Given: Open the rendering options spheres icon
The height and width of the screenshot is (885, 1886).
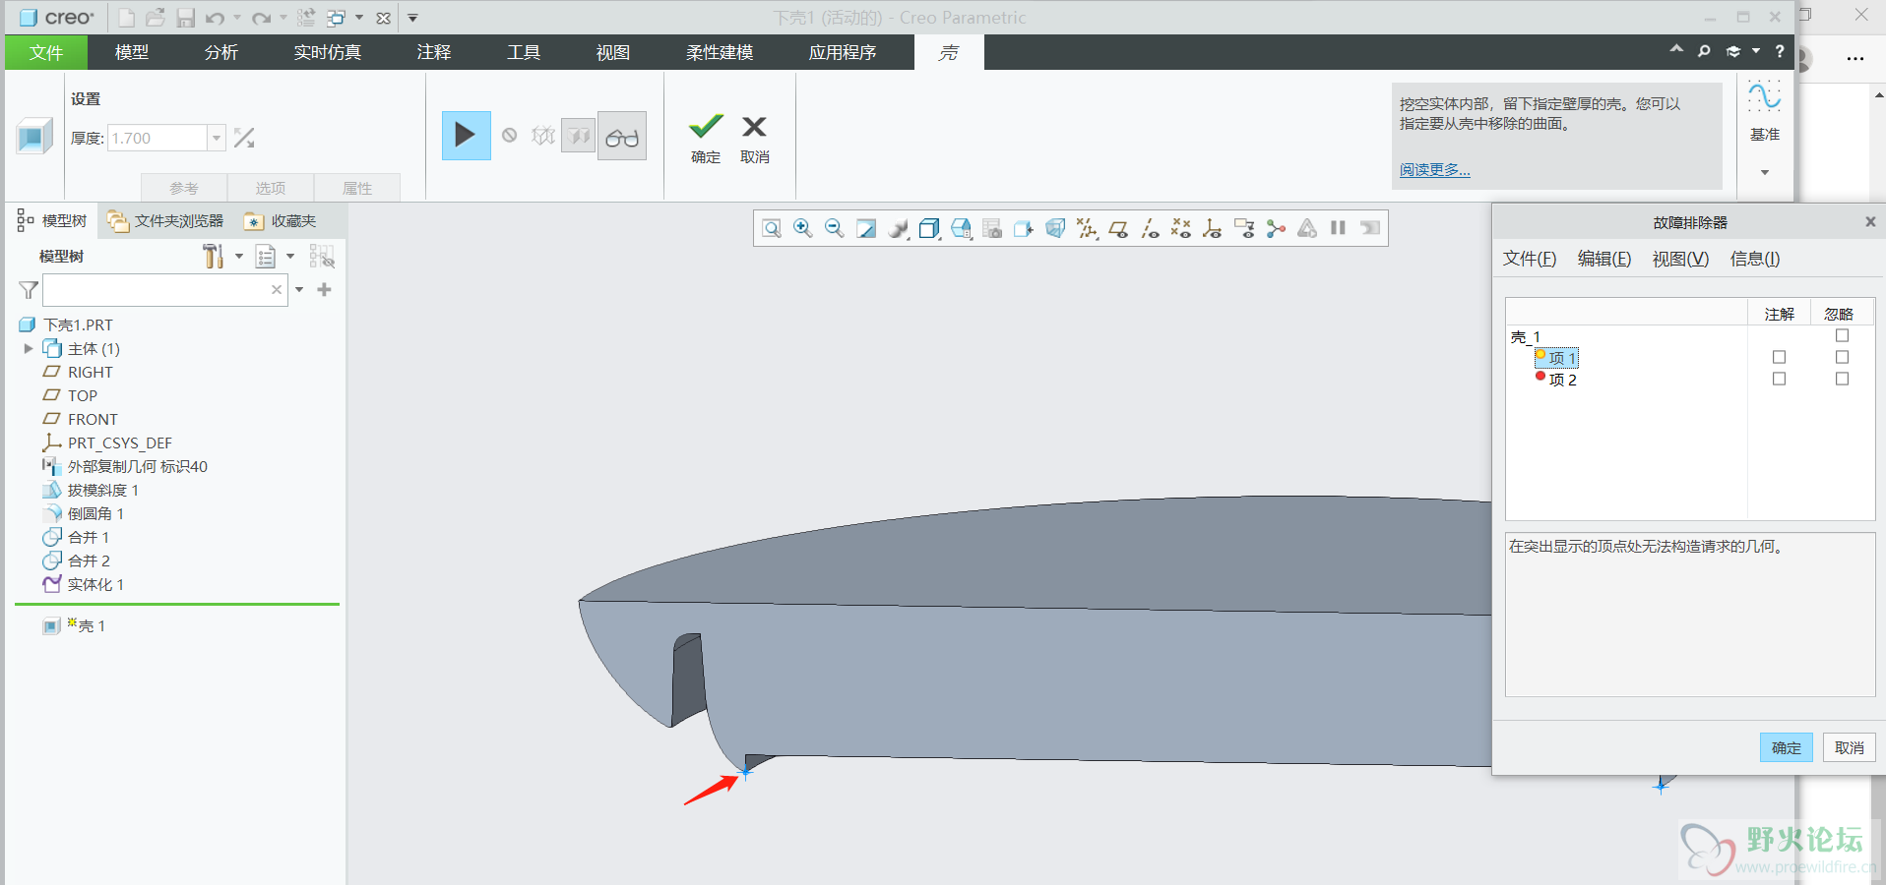Looking at the screenshot, I should [898, 228].
